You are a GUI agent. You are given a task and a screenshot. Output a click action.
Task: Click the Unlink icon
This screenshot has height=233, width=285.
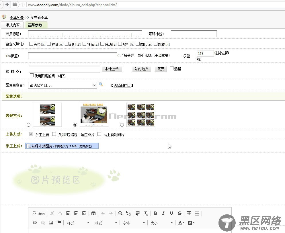tap(43, 223)
